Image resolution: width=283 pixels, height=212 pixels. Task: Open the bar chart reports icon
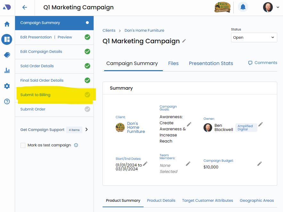pyautogui.click(x=7, y=70)
